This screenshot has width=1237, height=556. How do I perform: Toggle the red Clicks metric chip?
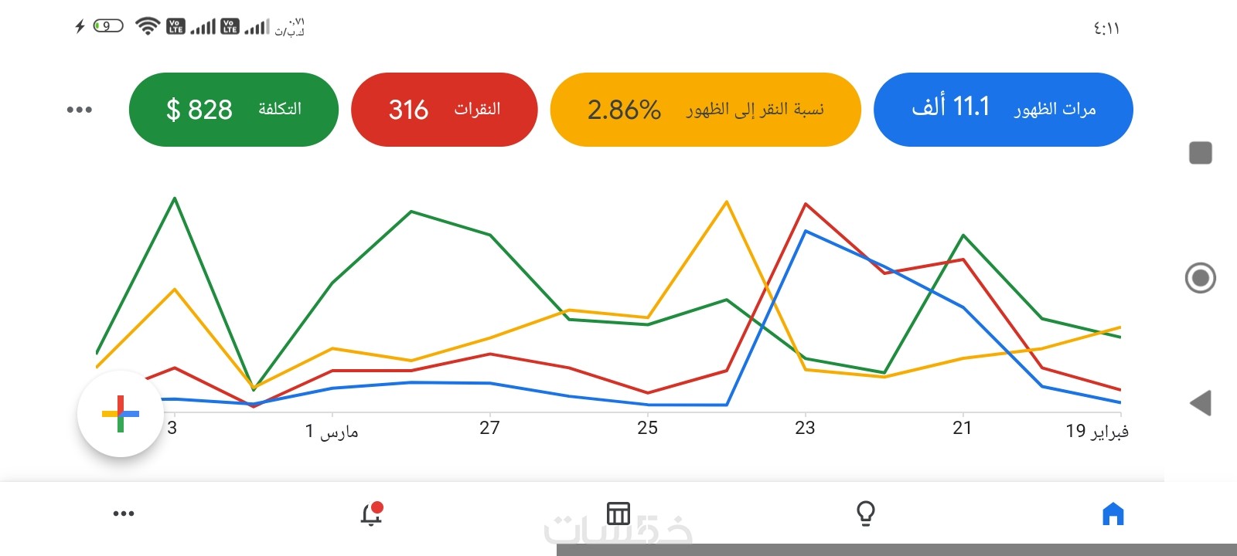pos(444,109)
